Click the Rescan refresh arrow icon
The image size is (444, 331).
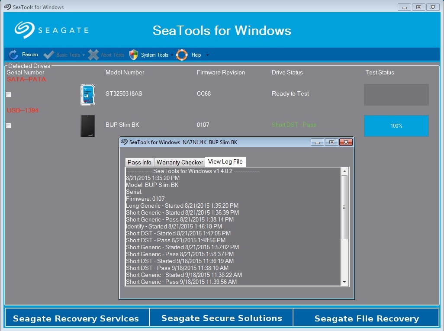pyautogui.click(x=13, y=55)
